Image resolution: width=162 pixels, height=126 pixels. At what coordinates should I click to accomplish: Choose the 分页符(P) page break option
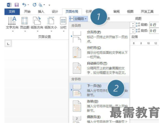point(99,37)
